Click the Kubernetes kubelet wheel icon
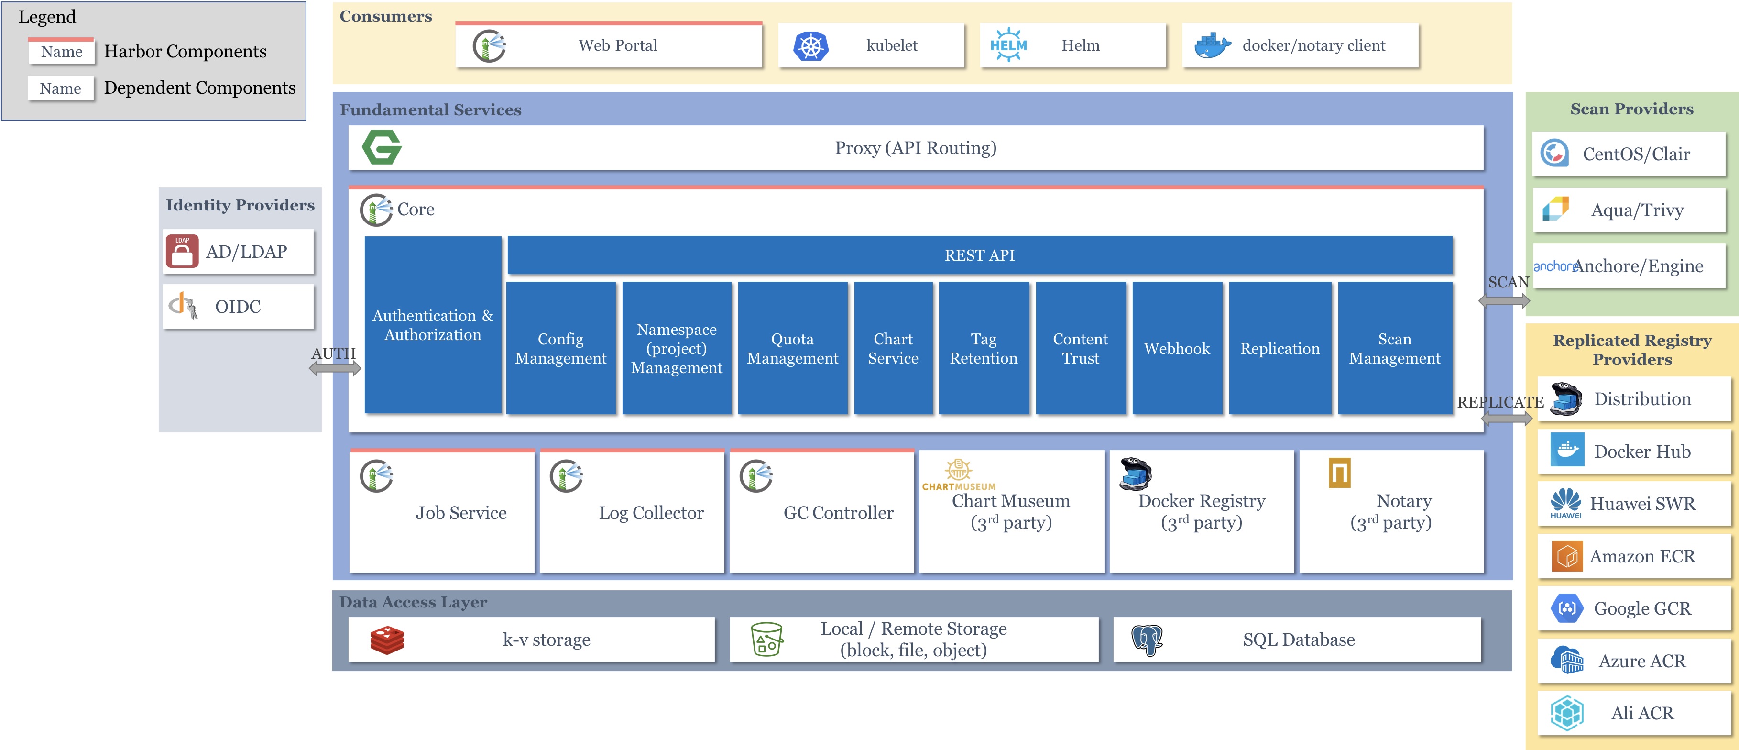The width and height of the screenshot is (1739, 750). [x=811, y=46]
